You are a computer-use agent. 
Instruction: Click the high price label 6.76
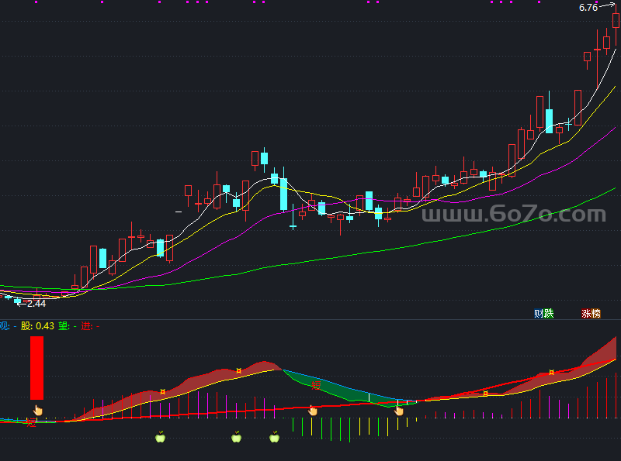(x=588, y=8)
